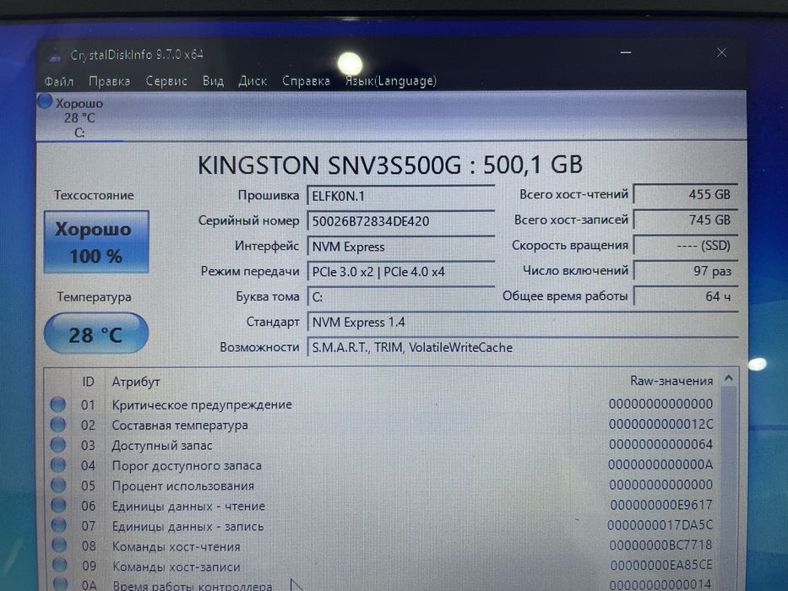This screenshot has height=591, width=788.
Task: Select the row Единицы данных - чтение
Action: point(383,505)
